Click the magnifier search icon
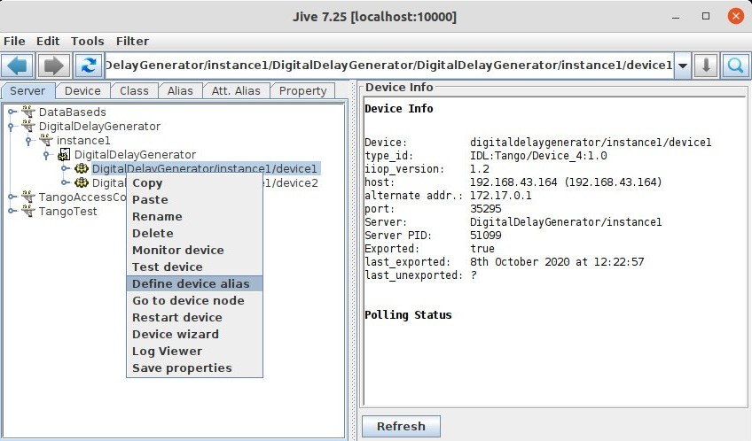The height and width of the screenshot is (441, 752). [735, 66]
